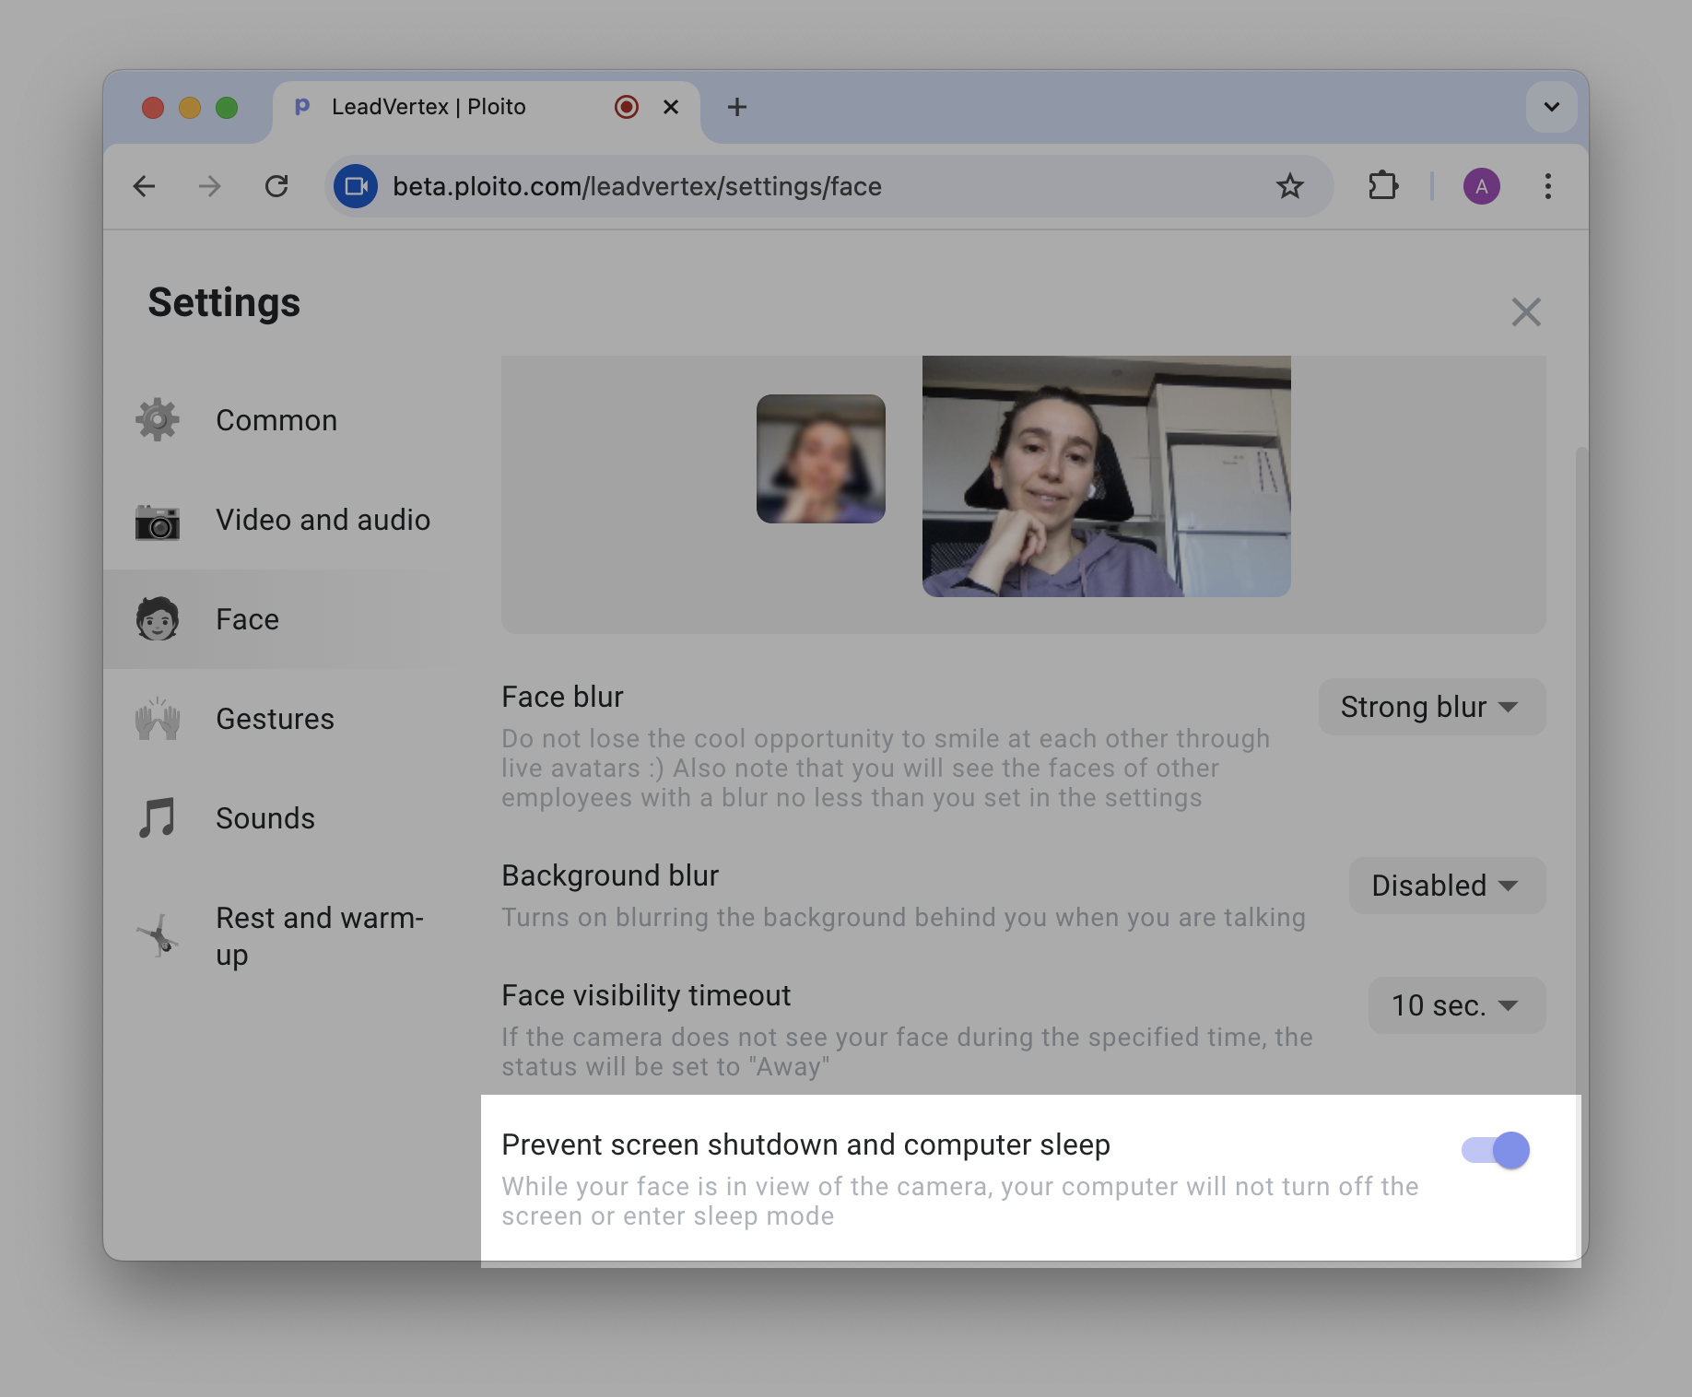Click the camera icon for Video and audio
Viewport: 1692px width, 1397px height.
pyautogui.click(x=158, y=522)
